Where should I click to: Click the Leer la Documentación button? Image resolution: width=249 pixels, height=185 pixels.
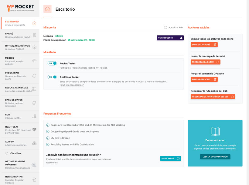[215, 157]
